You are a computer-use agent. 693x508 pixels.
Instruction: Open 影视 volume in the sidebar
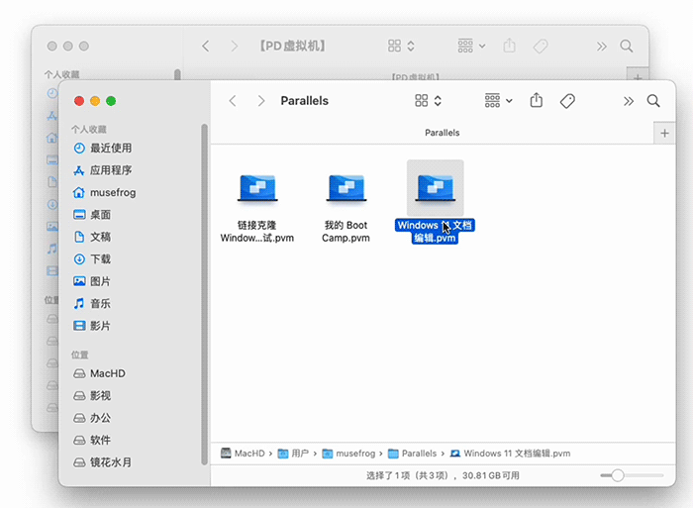[92, 396]
